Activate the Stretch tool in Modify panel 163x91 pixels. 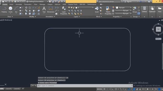[26, 14]
